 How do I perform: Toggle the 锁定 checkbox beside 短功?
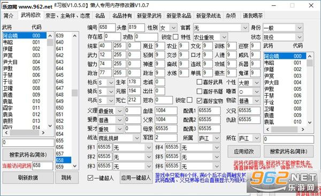(189, 100)
